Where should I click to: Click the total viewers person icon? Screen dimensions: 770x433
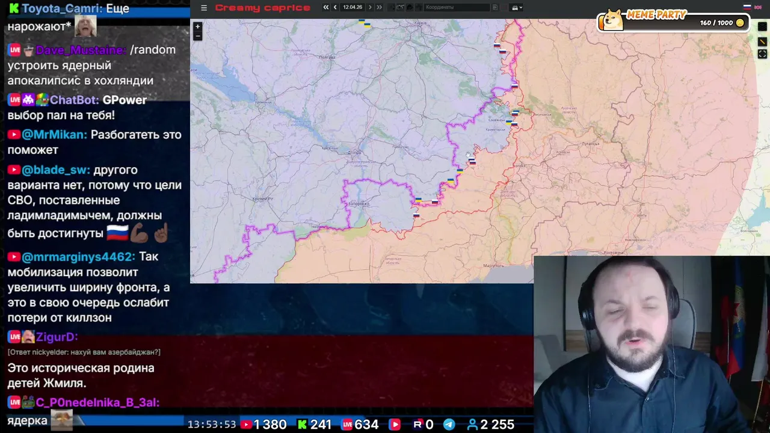tap(472, 425)
